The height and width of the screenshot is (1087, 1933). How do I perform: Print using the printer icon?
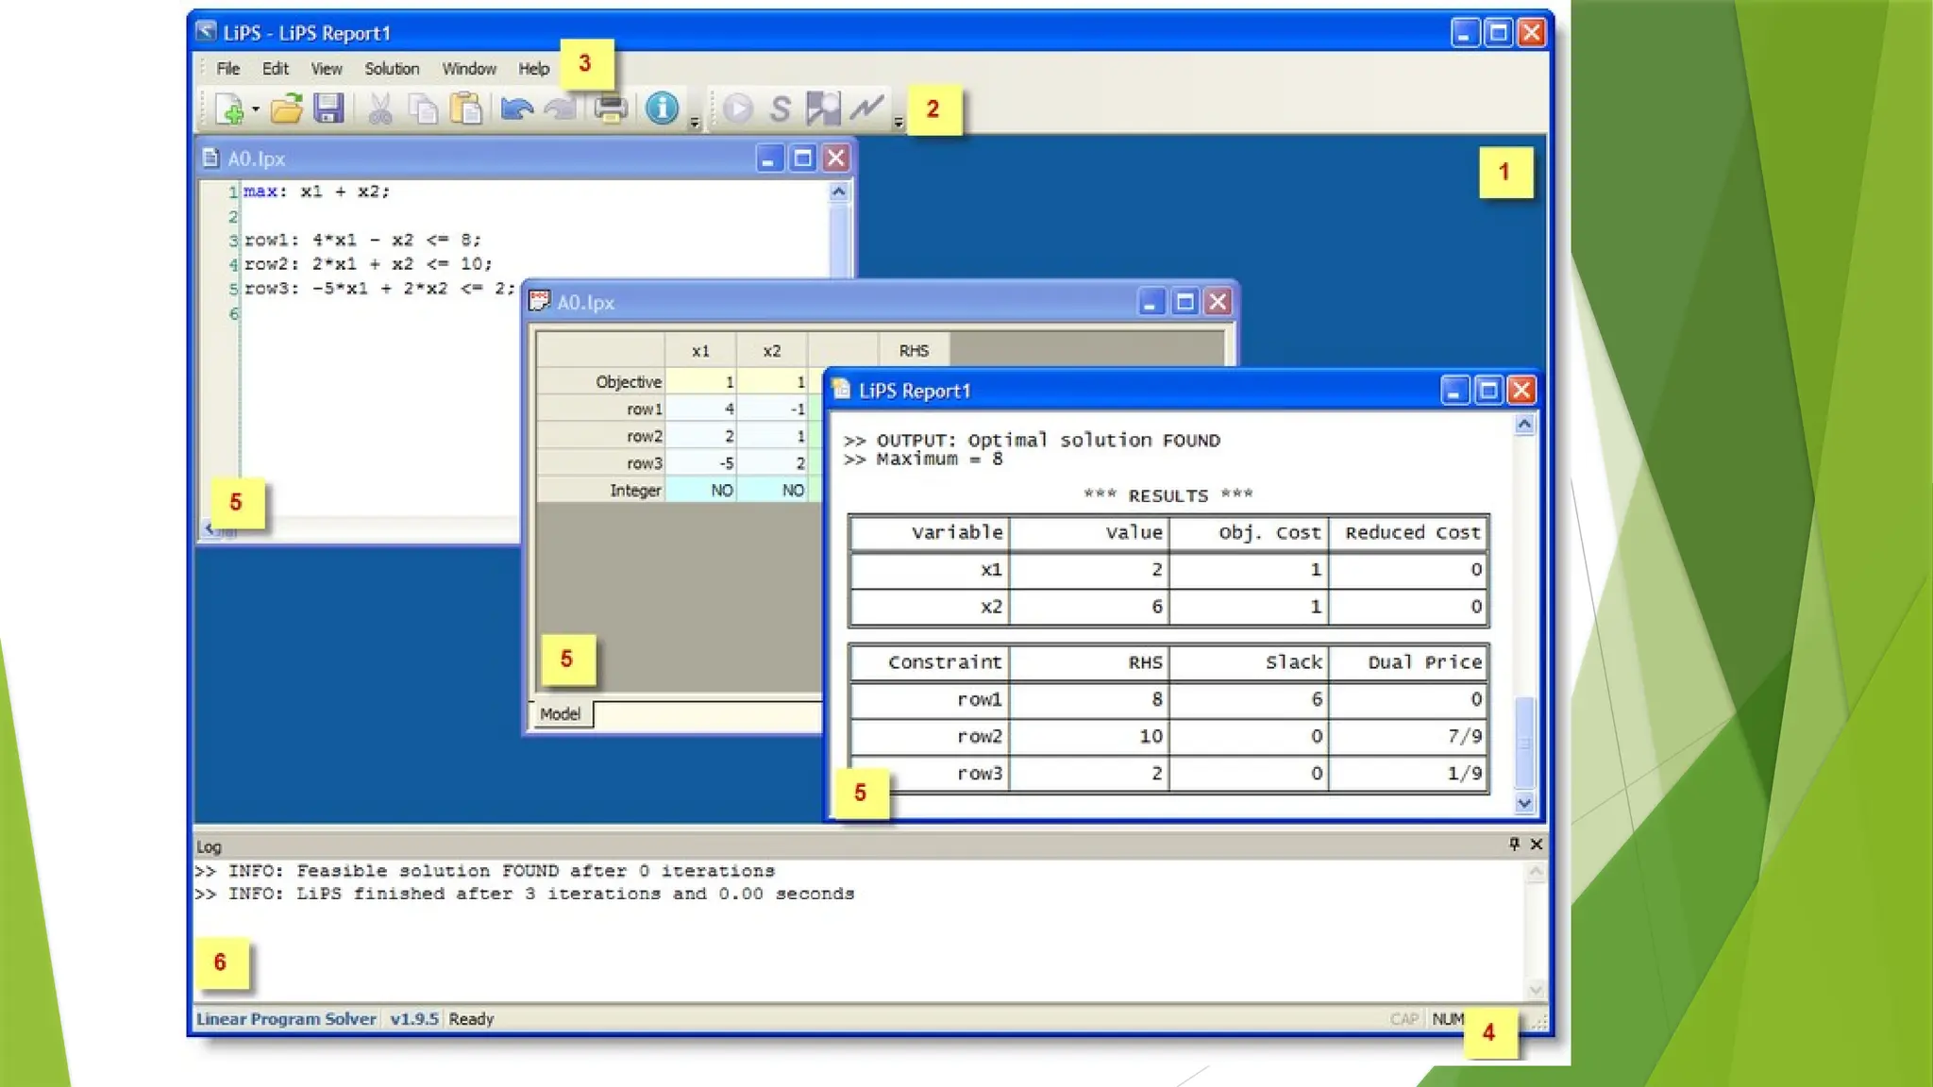pos(610,109)
